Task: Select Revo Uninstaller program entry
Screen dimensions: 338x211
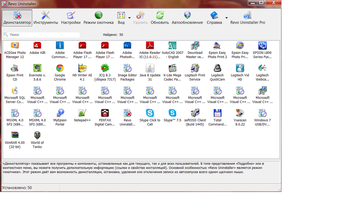Action: [x=127, y=118]
